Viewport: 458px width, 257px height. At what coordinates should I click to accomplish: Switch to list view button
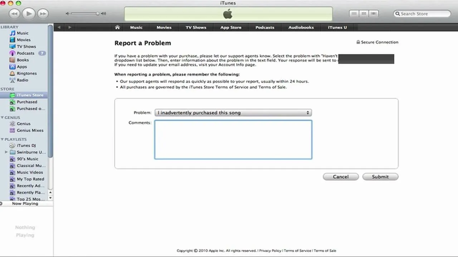354,14
